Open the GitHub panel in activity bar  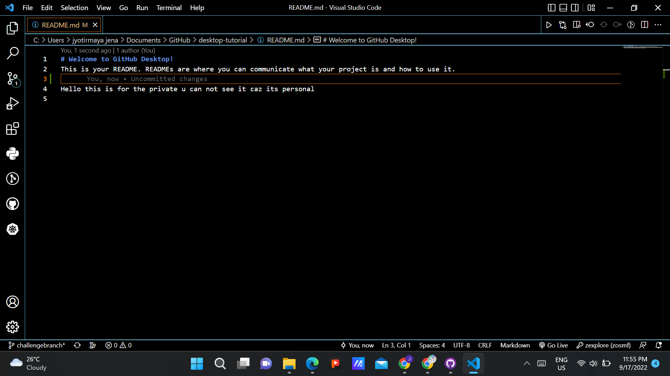(13, 204)
